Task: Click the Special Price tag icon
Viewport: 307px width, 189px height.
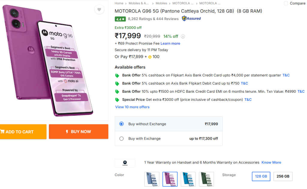Action: [x=117, y=100]
